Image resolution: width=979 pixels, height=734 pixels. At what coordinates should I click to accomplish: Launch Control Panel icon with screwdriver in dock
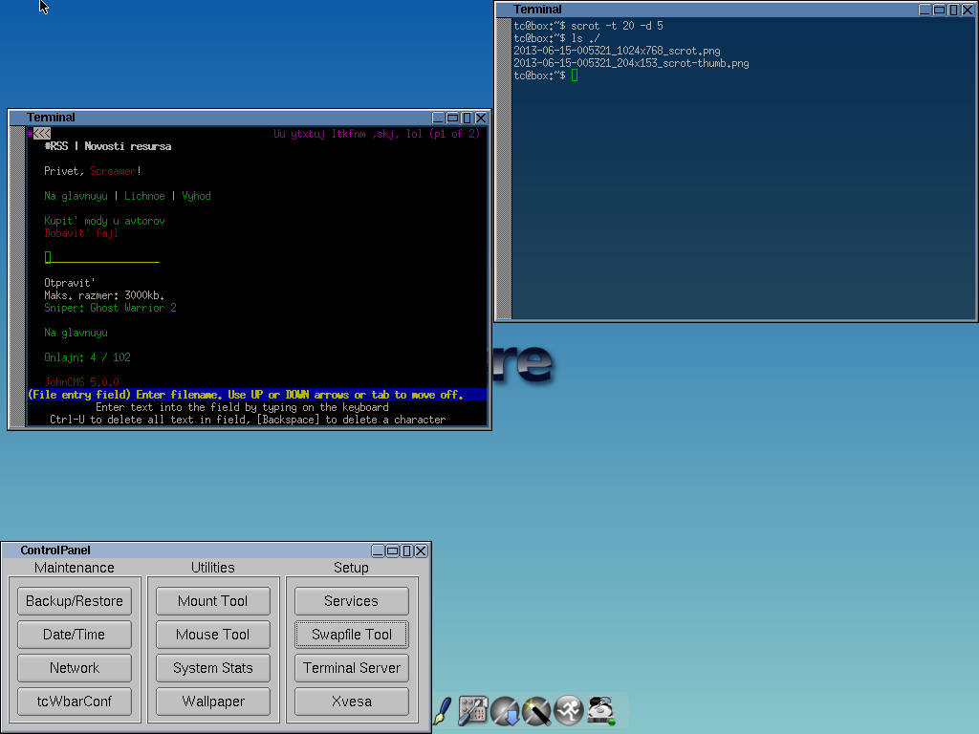pyautogui.click(x=473, y=710)
